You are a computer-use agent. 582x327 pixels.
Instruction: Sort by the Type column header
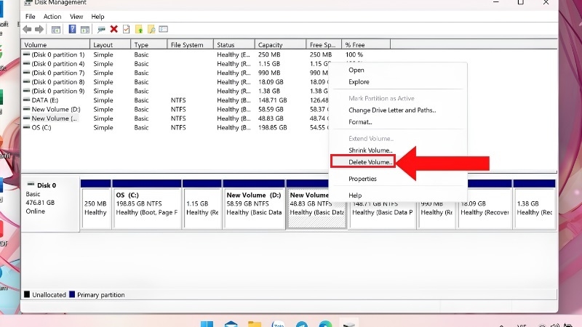click(149, 44)
